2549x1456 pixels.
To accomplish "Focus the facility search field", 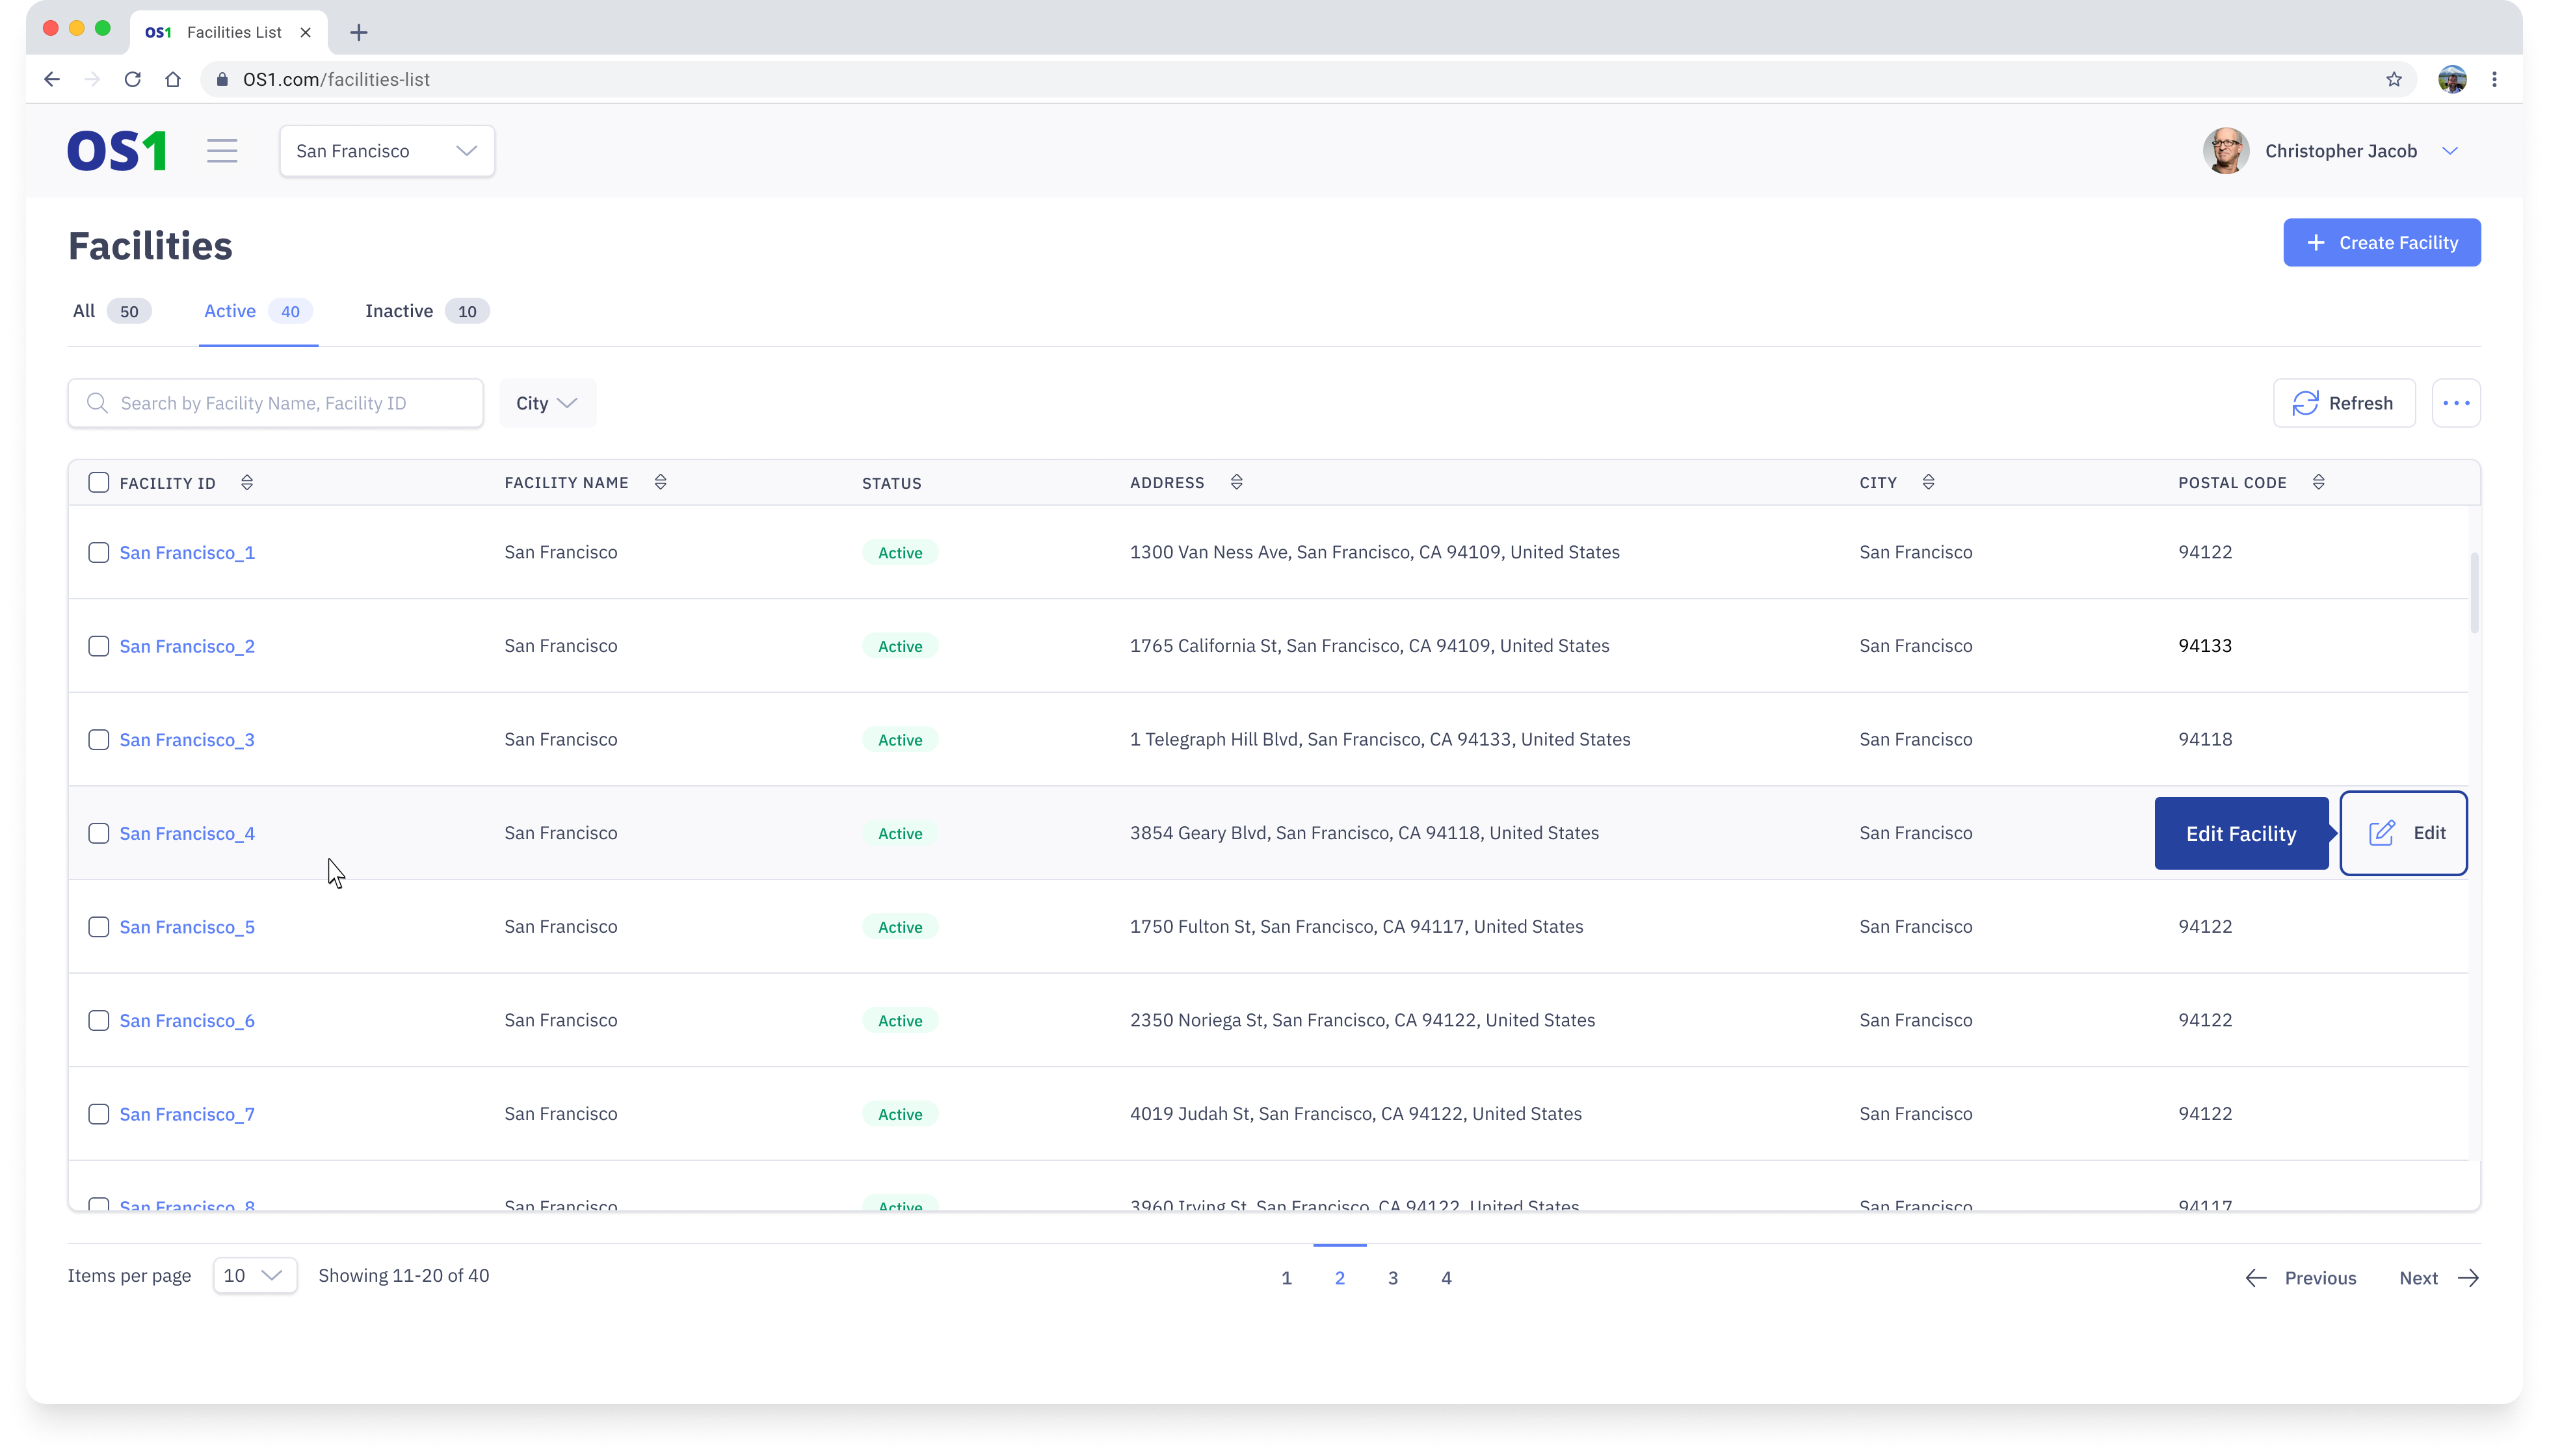I will tap(290, 403).
